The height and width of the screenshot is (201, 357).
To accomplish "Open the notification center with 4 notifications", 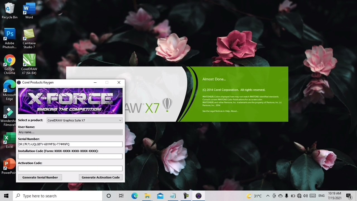I will point(349,196).
